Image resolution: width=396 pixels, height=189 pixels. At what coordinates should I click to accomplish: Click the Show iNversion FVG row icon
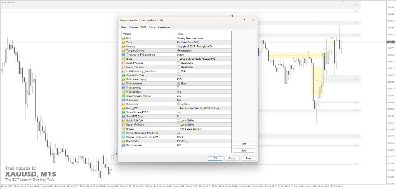(x=124, y=112)
